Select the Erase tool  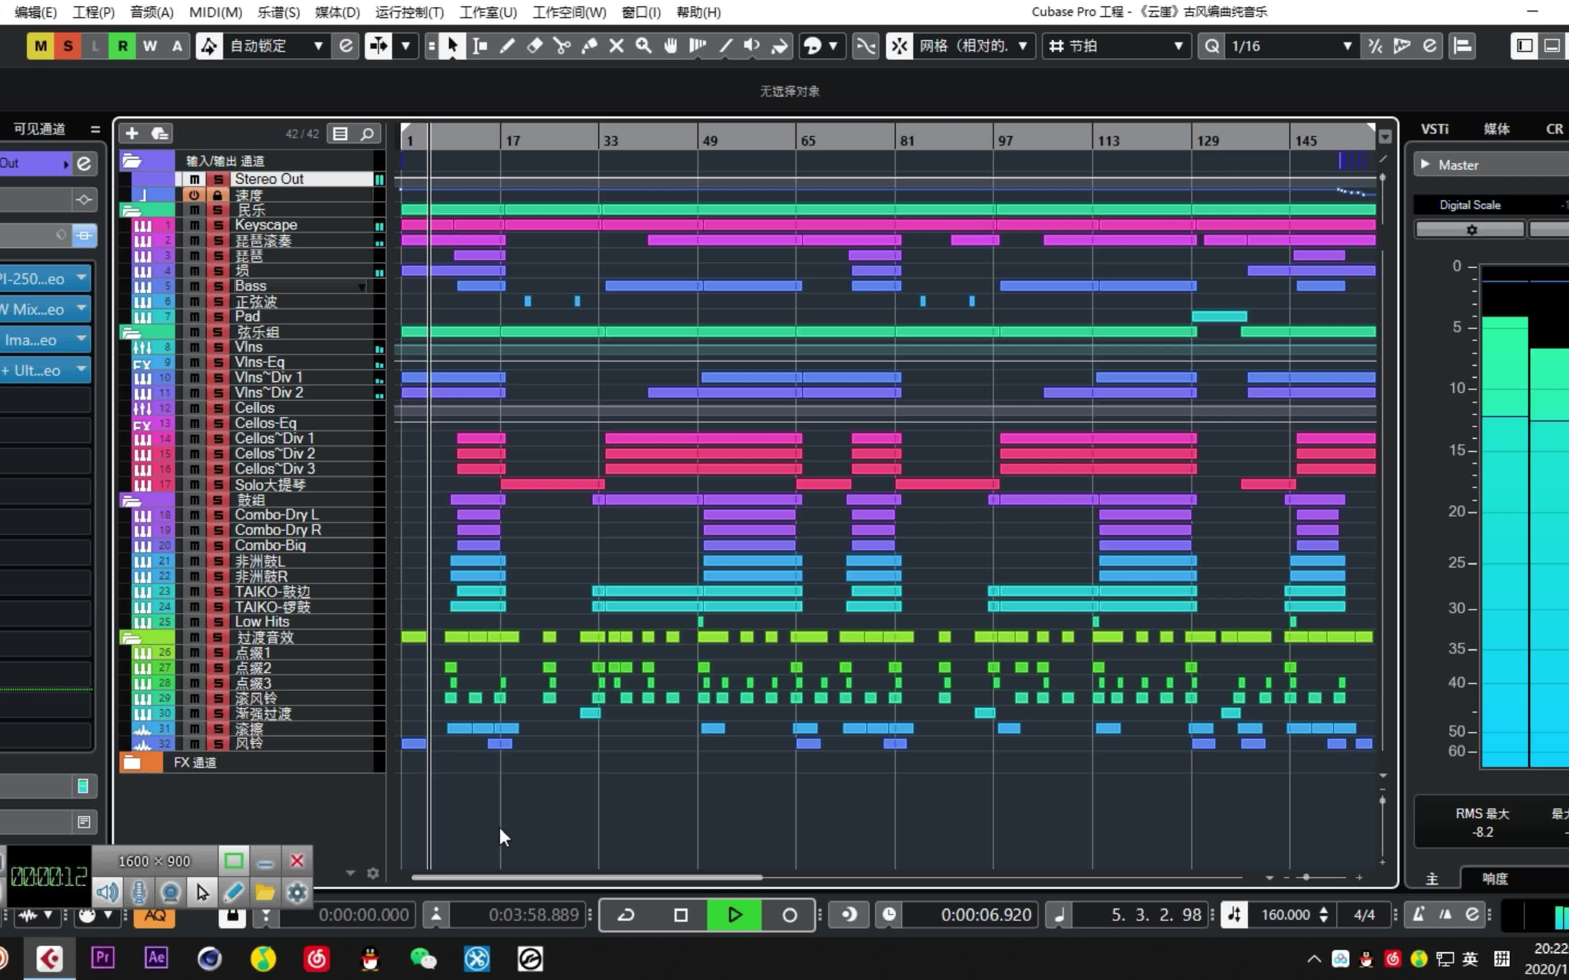coord(534,46)
